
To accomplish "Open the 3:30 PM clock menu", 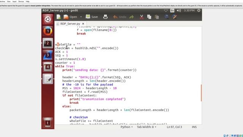I will point(189,10).
